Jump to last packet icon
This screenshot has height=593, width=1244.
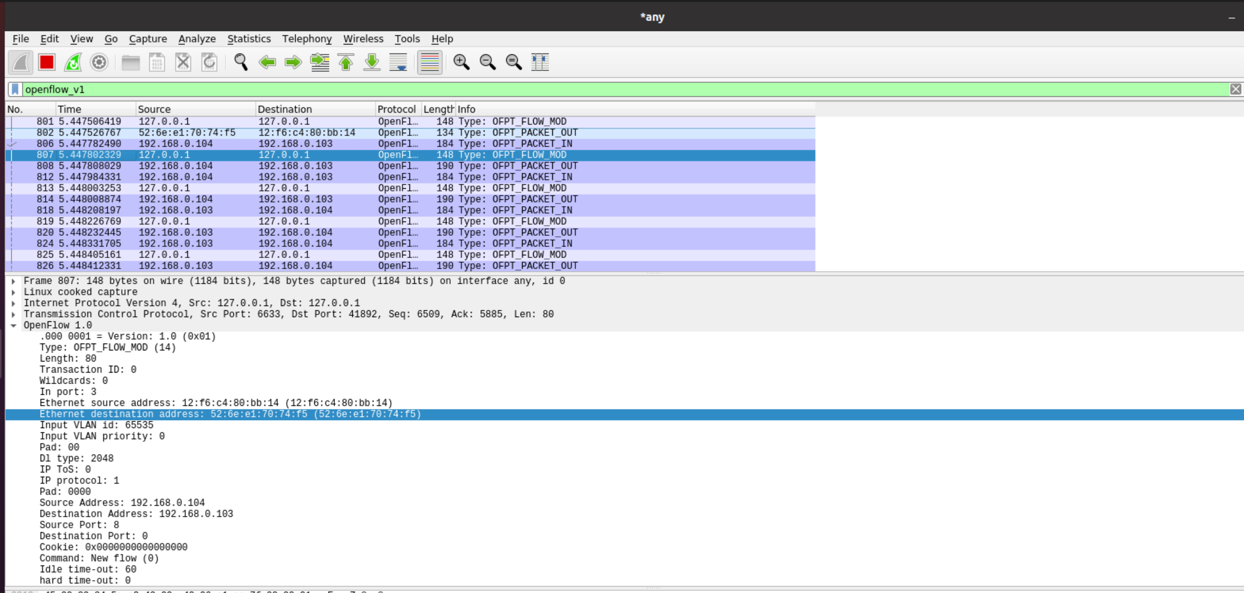pos(372,62)
